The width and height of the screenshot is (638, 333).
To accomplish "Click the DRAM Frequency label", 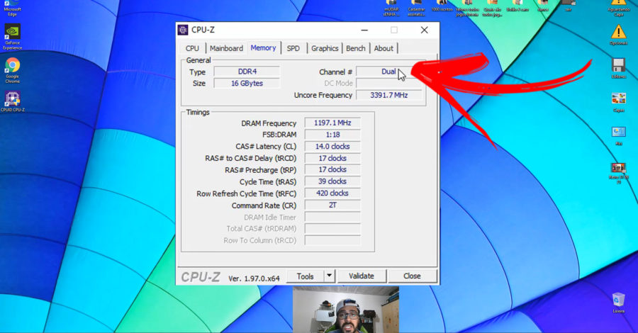I will 269,123.
